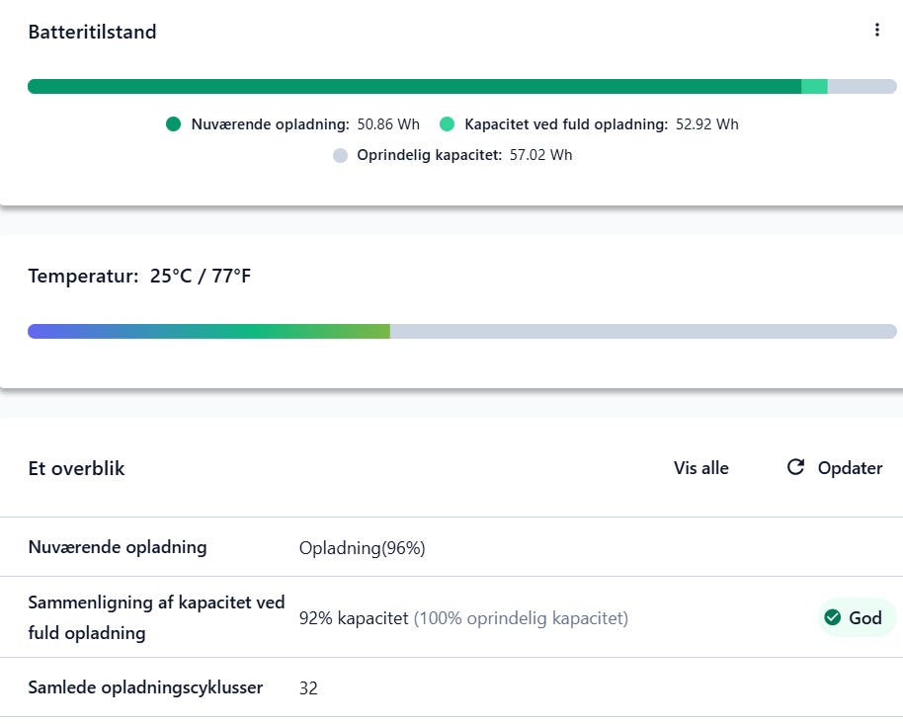Open the Vis alle link

pyautogui.click(x=700, y=468)
